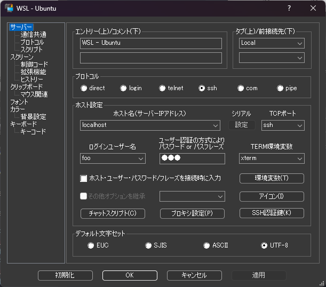
Task: Open クリップボード in the settings tree
Action: 26,86
